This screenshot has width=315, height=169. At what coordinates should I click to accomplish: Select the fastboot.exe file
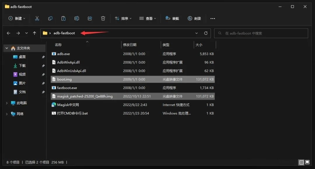click(x=133, y=88)
